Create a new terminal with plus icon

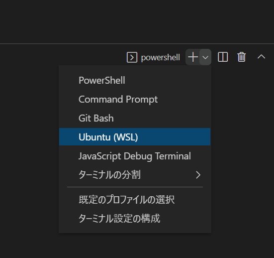[x=193, y=57]
